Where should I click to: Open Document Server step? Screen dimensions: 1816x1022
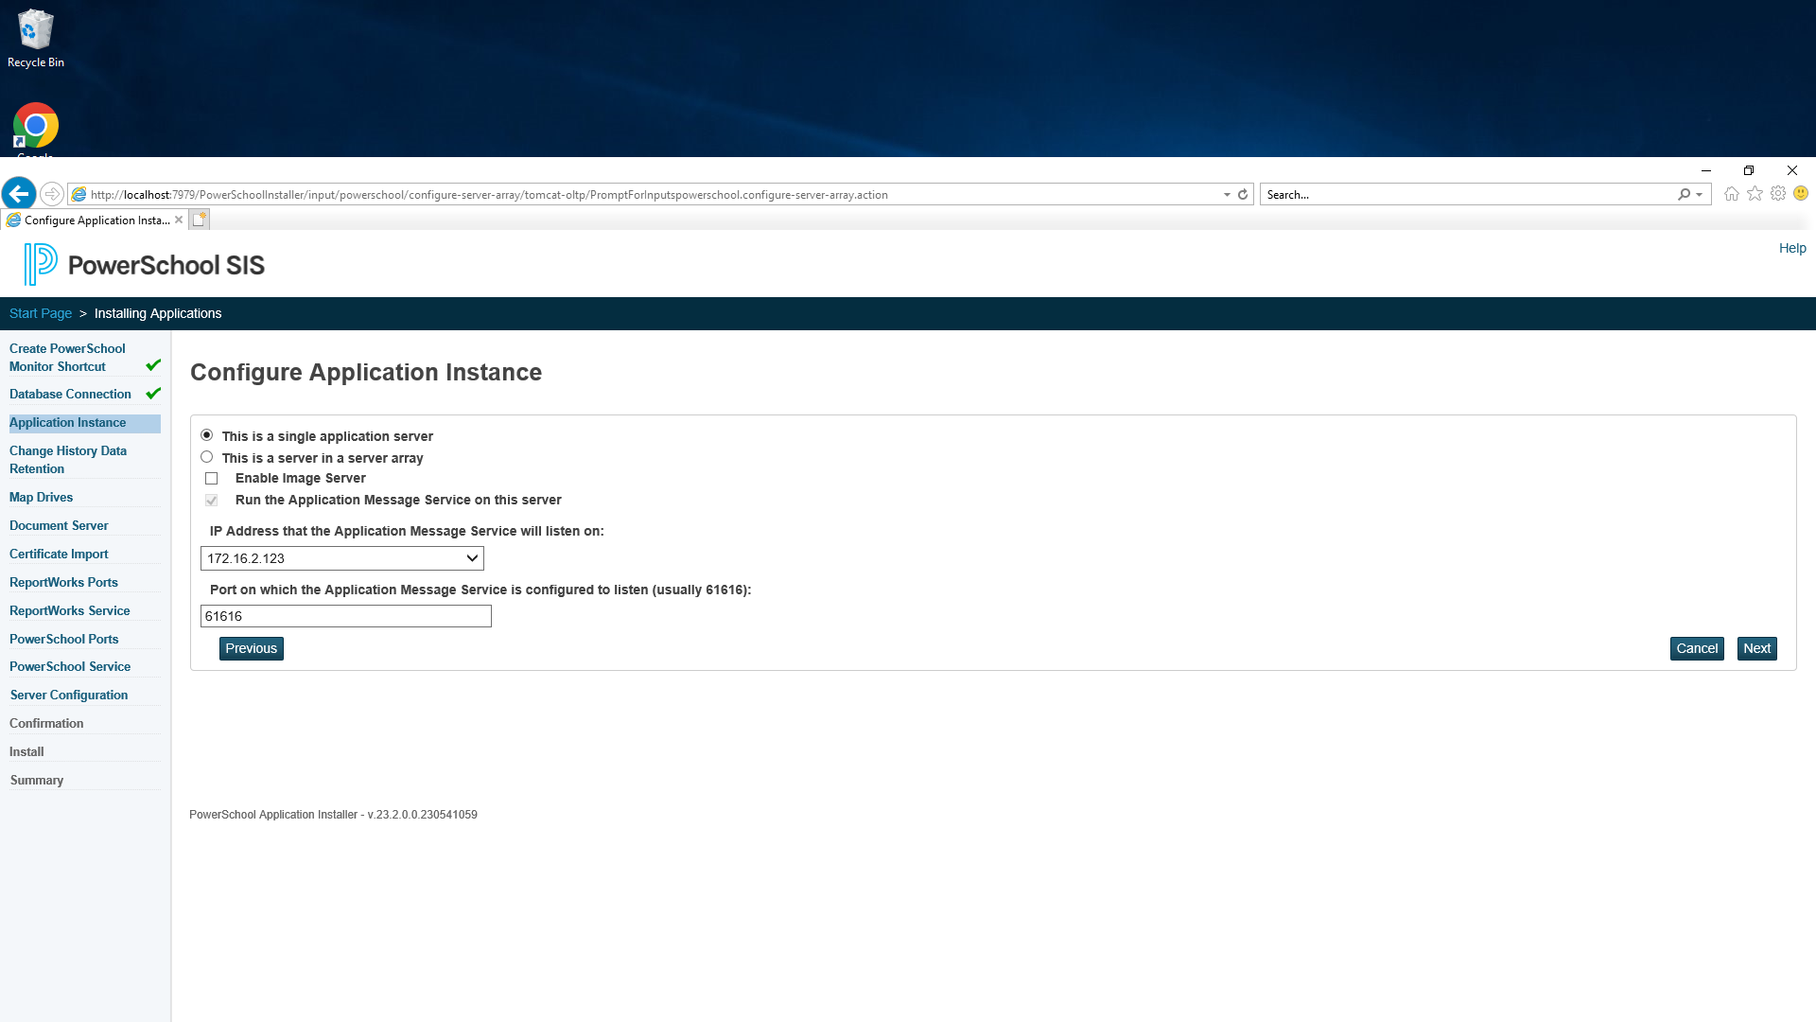[x=59, y=525]
